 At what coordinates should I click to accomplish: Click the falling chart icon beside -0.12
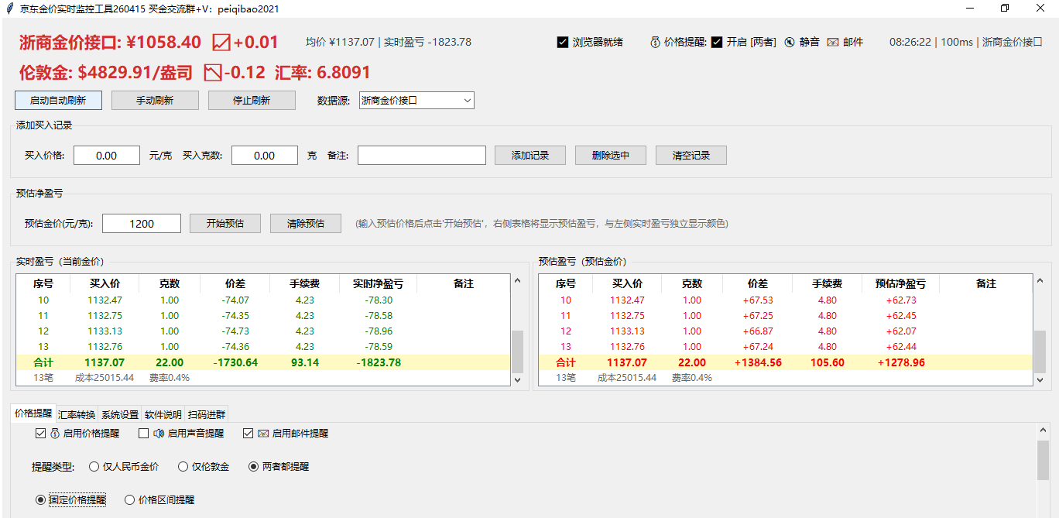[212, 73]
